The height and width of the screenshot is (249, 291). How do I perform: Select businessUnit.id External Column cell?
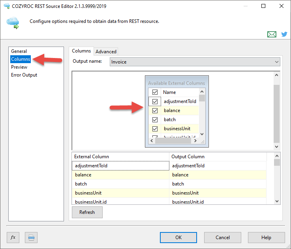[x=120, y=201]
